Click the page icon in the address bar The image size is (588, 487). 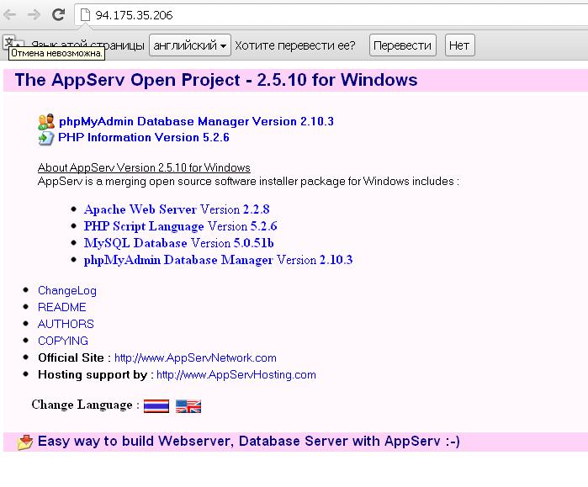86,15
